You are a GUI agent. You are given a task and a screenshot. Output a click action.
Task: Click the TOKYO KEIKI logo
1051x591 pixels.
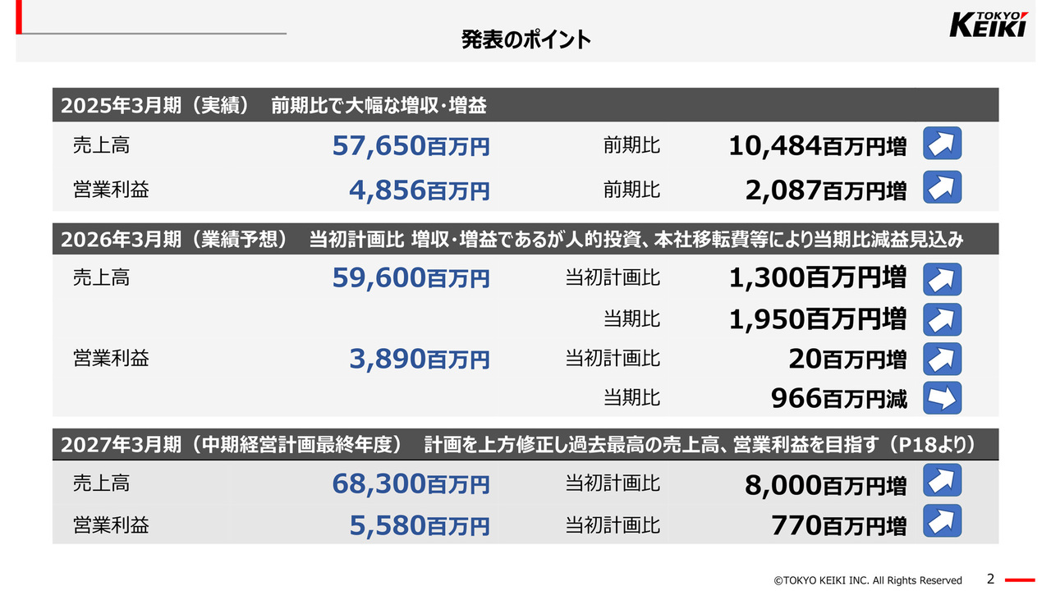click(989, 25)
